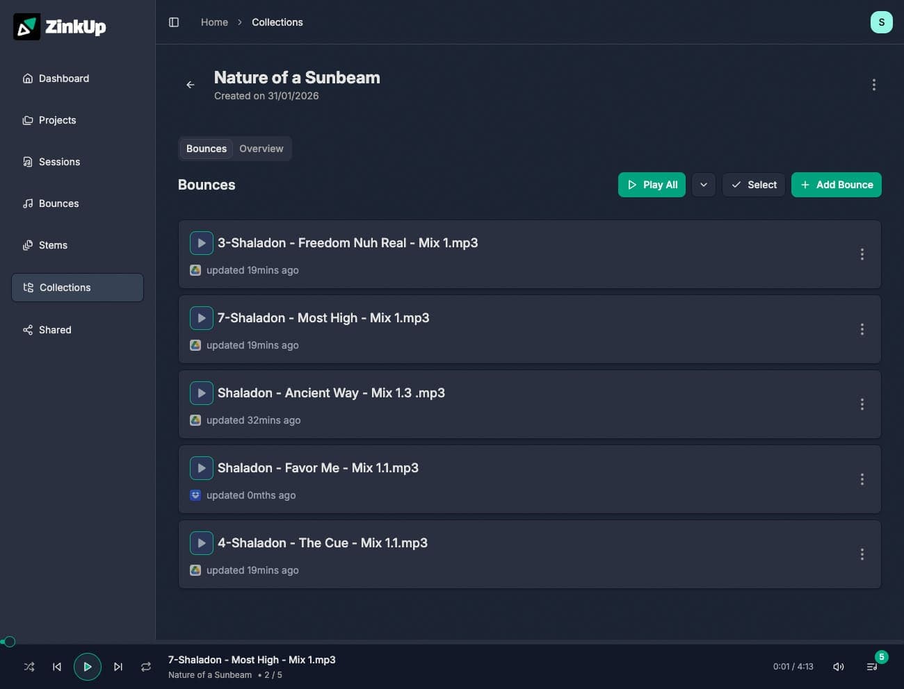This screenshot has height=689, width=904.
Task: Click the Google Drive icon on Ancient Way
Action: pos(195,420)
